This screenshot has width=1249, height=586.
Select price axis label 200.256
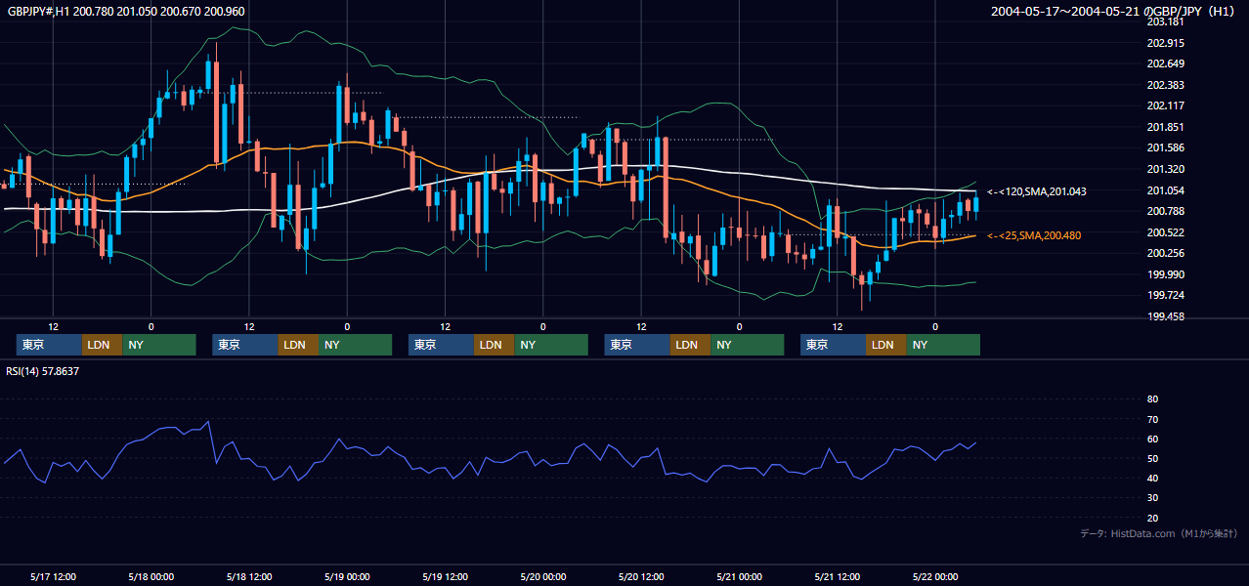pos(1165,253)
